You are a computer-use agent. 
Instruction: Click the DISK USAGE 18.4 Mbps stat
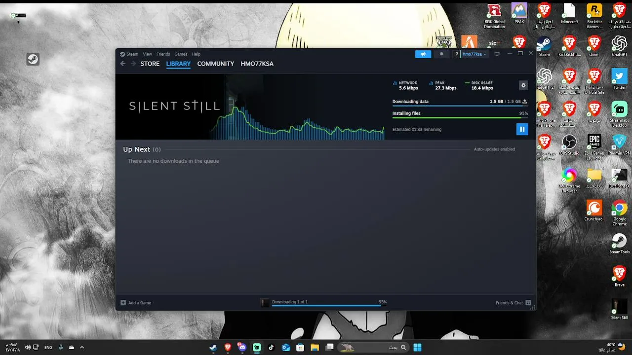point(479,85)
